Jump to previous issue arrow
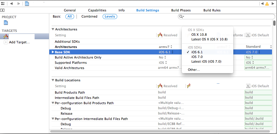 tap(262, 4)
